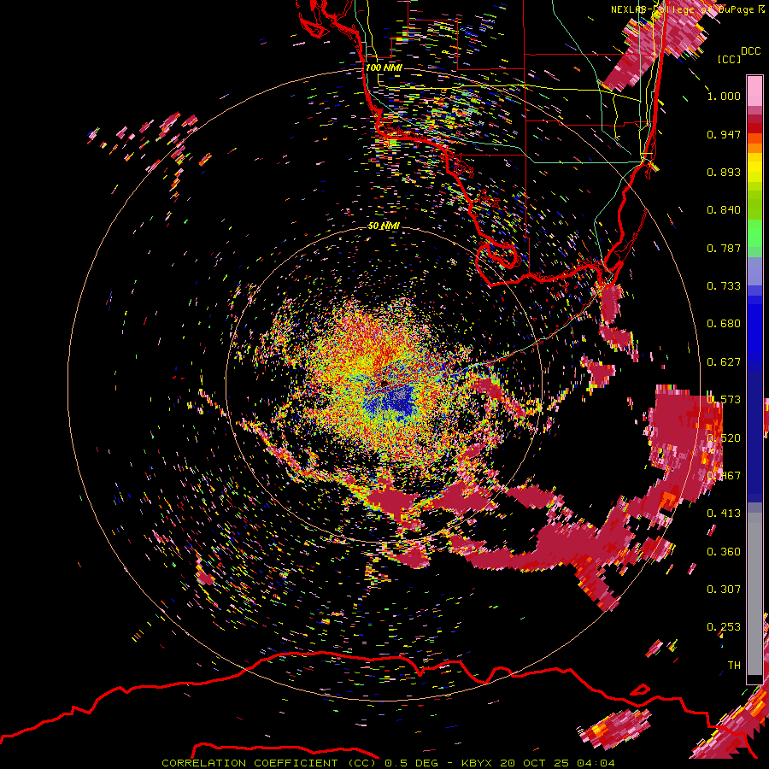
Task: Pick the gray segment of the color bar
Action: pos(754,594)
